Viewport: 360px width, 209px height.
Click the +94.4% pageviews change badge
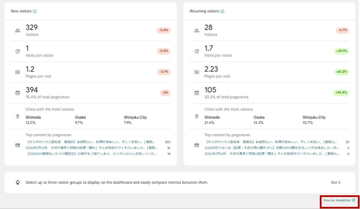pyautogui.click(x=342, y=93)
